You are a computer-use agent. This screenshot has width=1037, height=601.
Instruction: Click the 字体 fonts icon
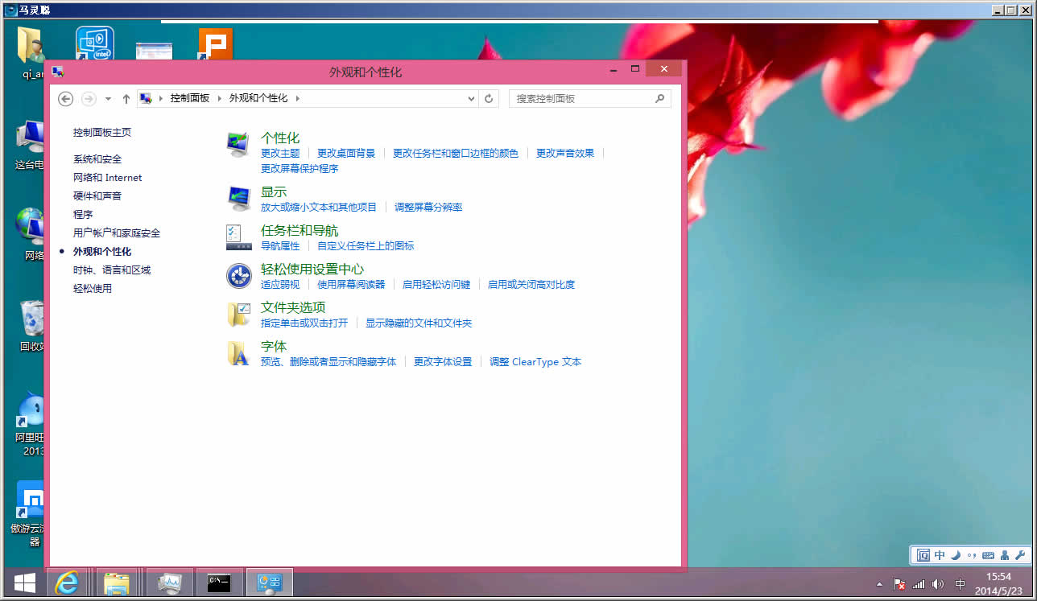pyautogui.click(x=238, y=353)
